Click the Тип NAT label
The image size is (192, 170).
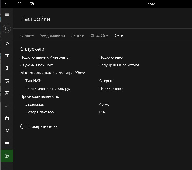pos(33,81)
